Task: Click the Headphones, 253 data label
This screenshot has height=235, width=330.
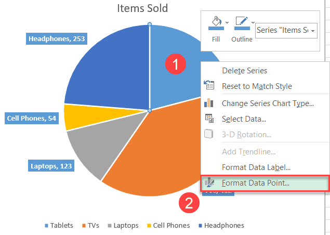Action: pos(57,38)
